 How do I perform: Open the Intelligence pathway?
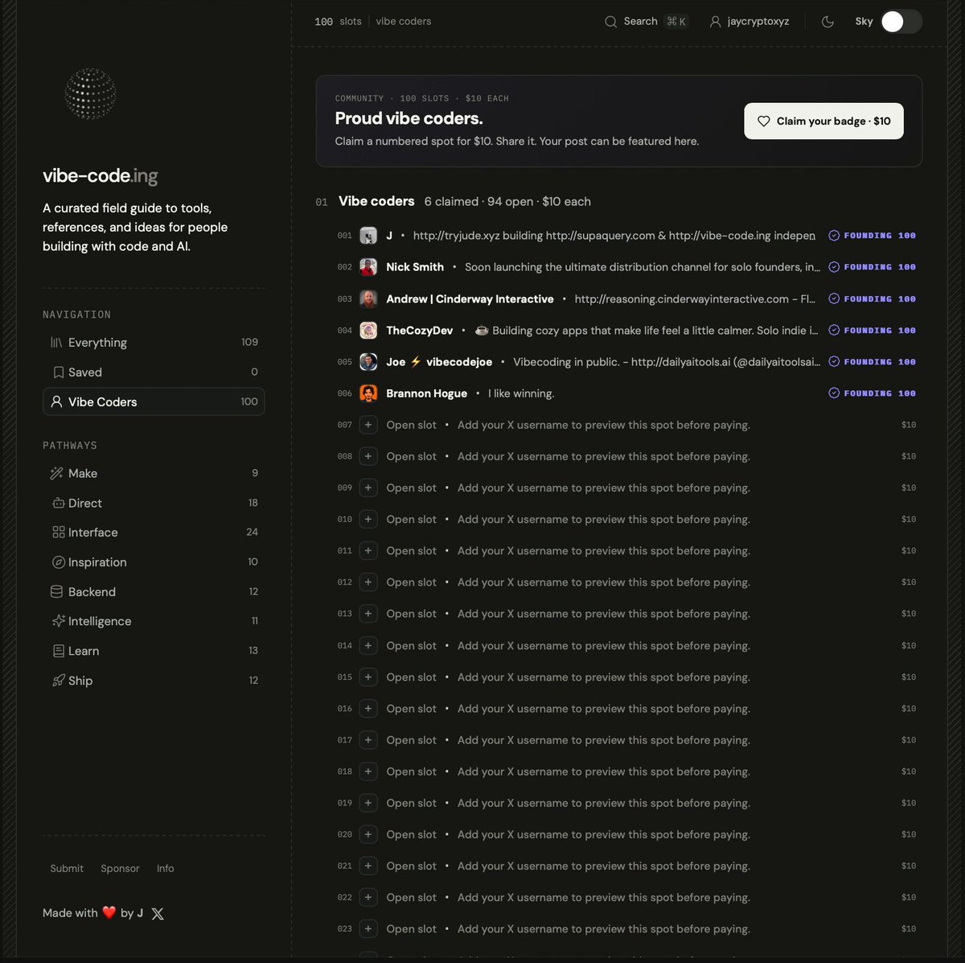tap(154, 621)
